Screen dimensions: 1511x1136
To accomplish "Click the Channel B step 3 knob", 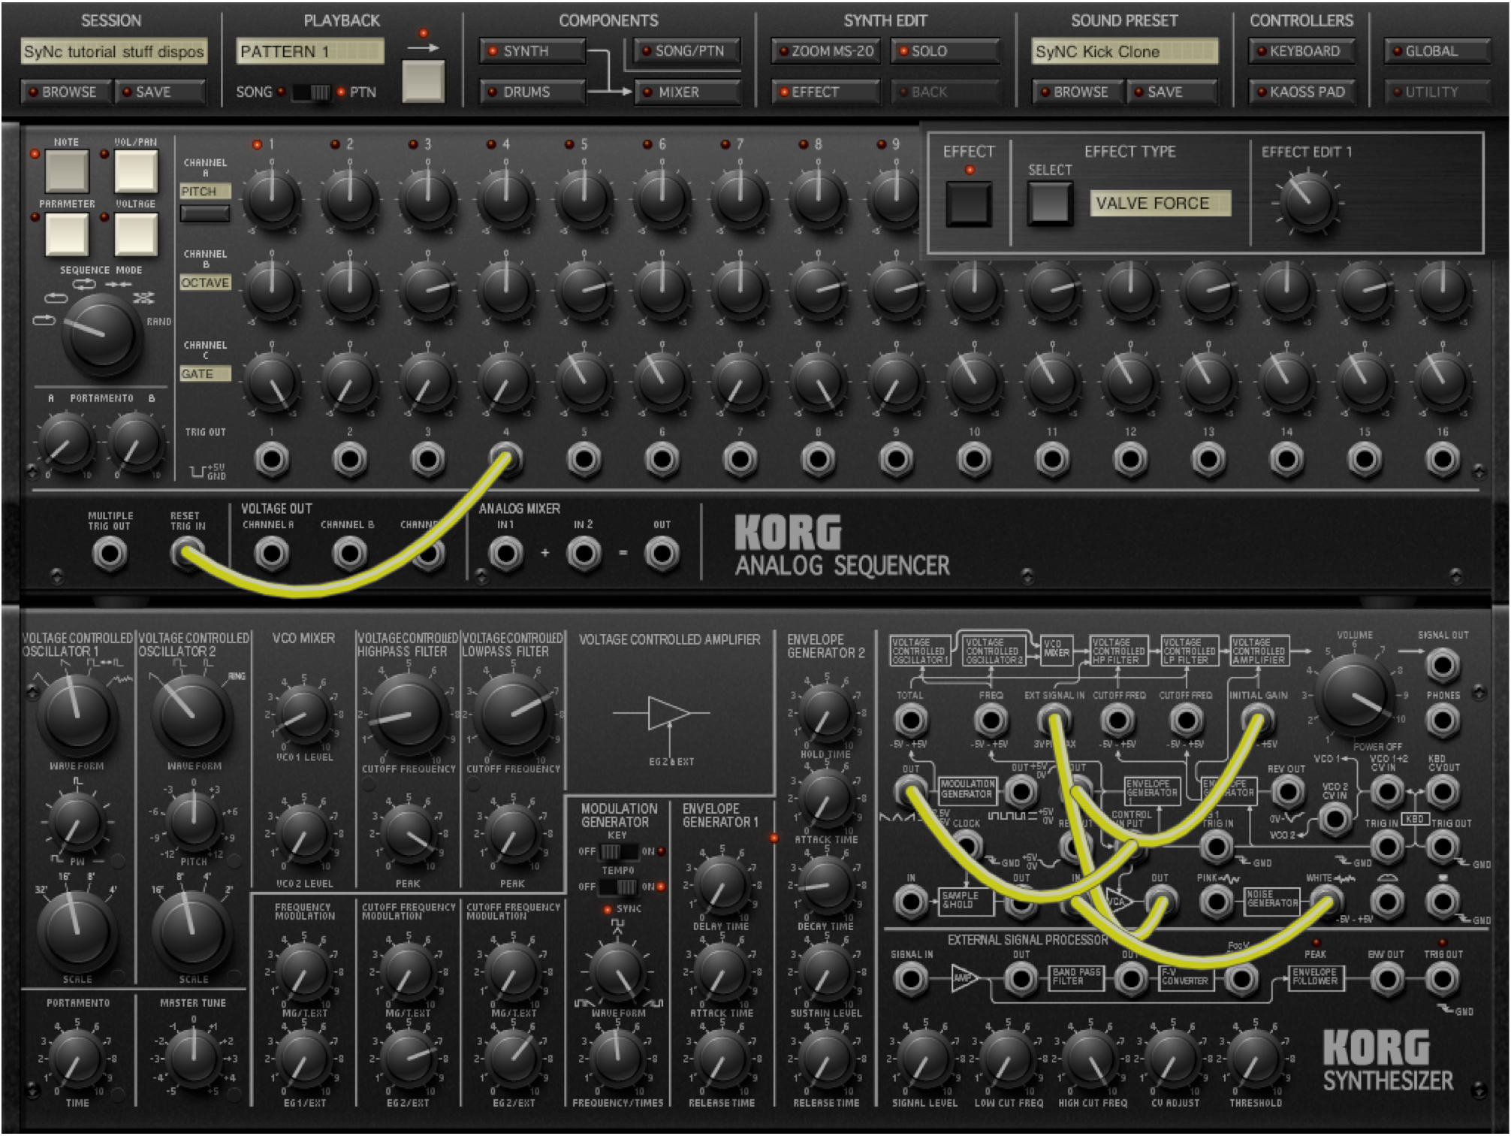I will (428, 289).
